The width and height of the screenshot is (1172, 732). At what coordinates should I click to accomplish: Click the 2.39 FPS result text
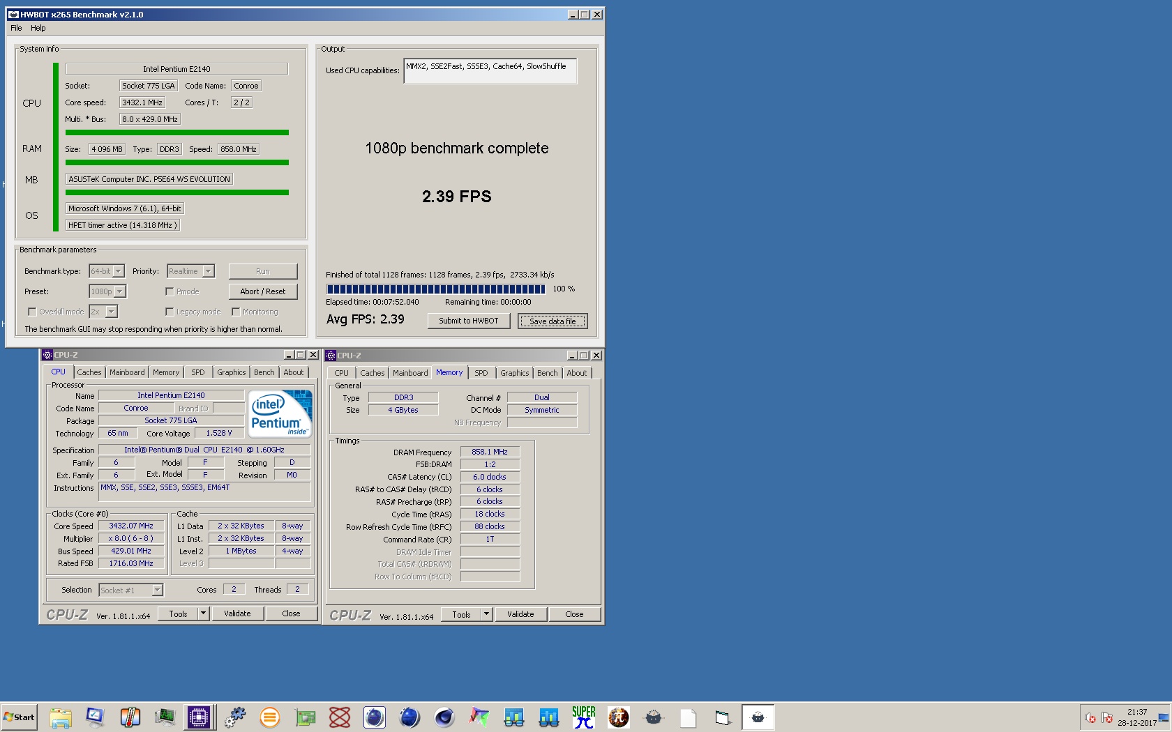(457, 197)
